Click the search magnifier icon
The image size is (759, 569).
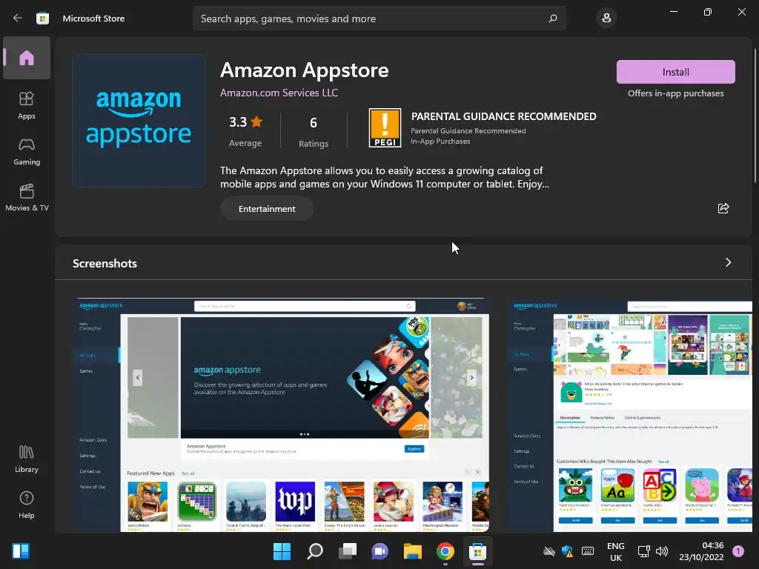click(553, 19)
